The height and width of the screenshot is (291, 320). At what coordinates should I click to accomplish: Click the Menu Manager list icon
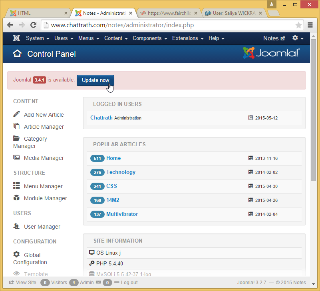point(16,186)
